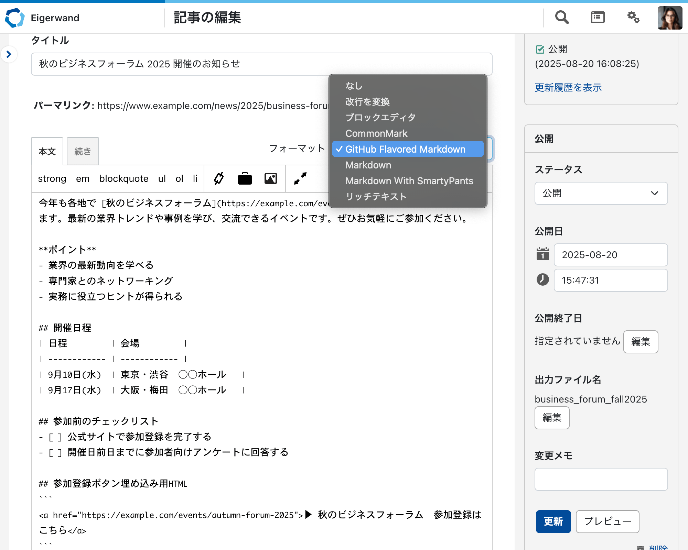688x550 pixels.
Task: Click inside the 変更メモ text field
Action: tap(601, 479)
